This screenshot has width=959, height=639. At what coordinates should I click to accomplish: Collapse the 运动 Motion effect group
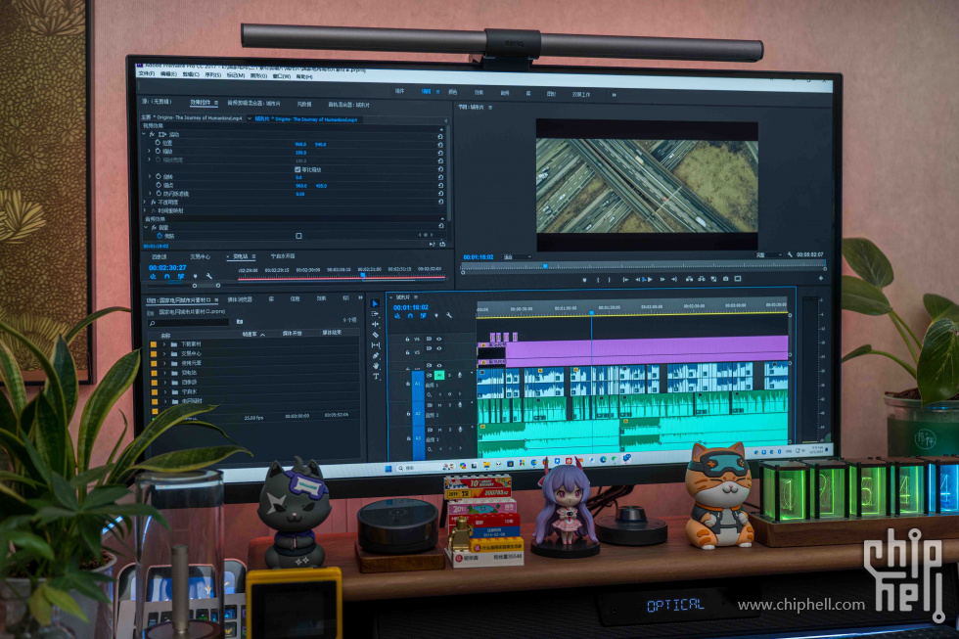(x=145, y=134)
